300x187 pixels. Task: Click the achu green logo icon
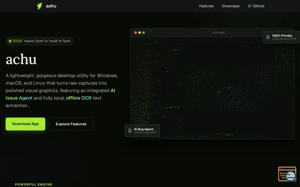[x=39, y=6]
